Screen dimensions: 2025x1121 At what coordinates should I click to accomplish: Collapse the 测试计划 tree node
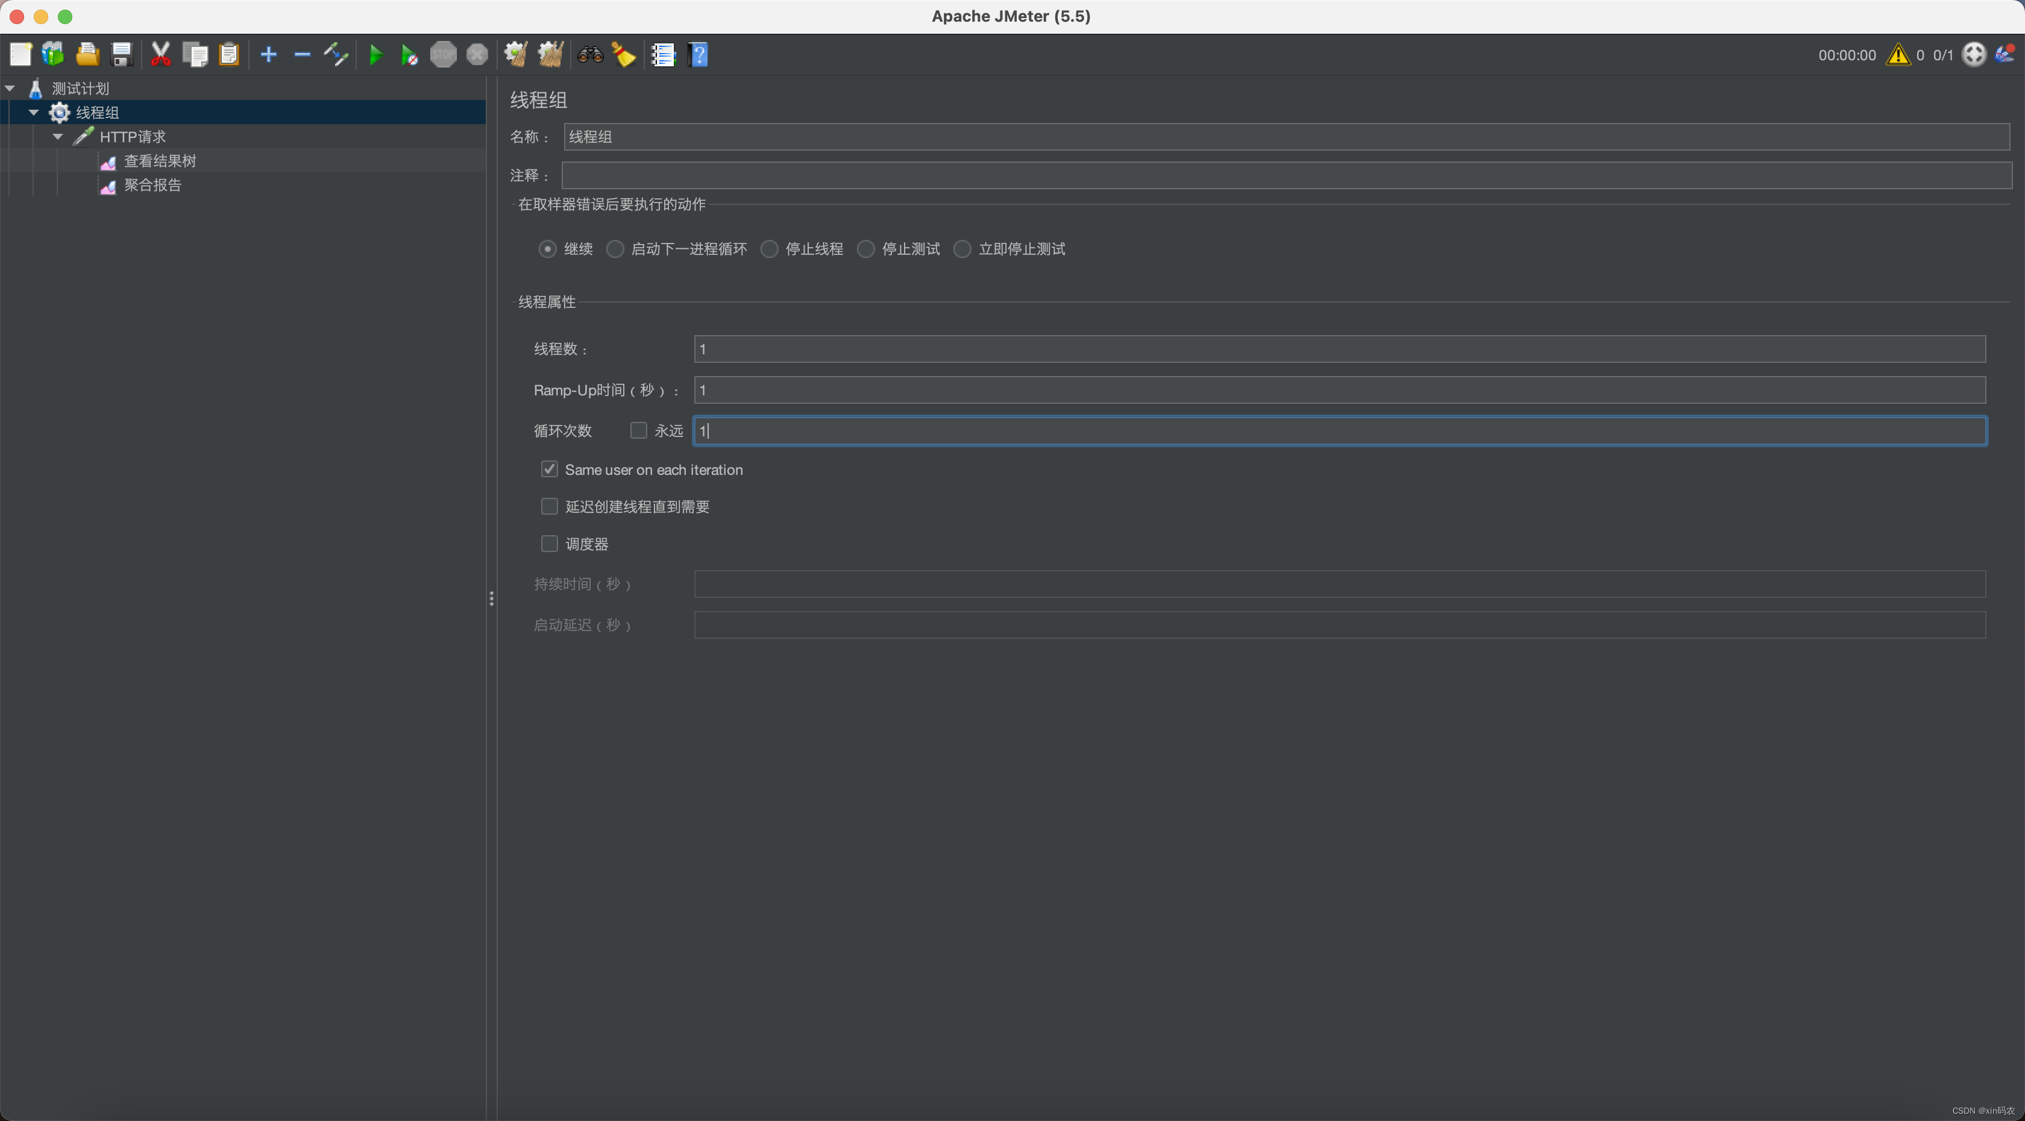click(10, 87)
